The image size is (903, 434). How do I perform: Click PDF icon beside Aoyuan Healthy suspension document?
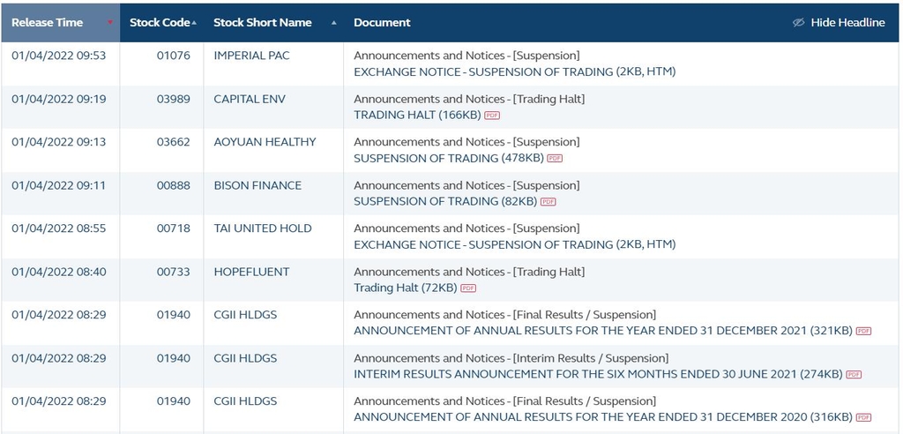tap(555, 159)
